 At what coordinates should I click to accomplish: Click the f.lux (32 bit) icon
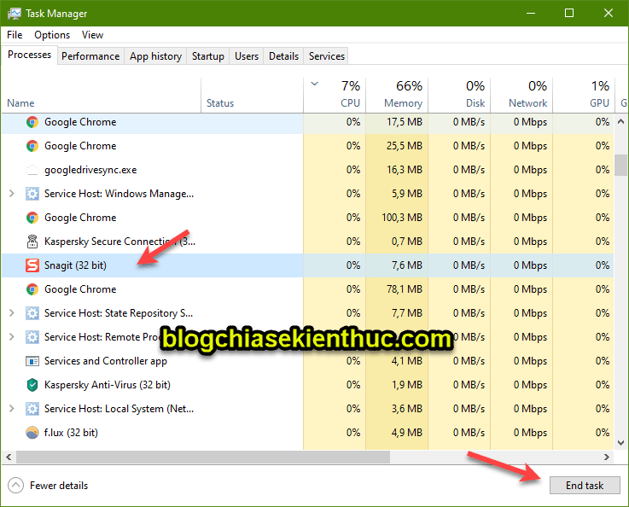pyautogui.click(x=32, y=433)
